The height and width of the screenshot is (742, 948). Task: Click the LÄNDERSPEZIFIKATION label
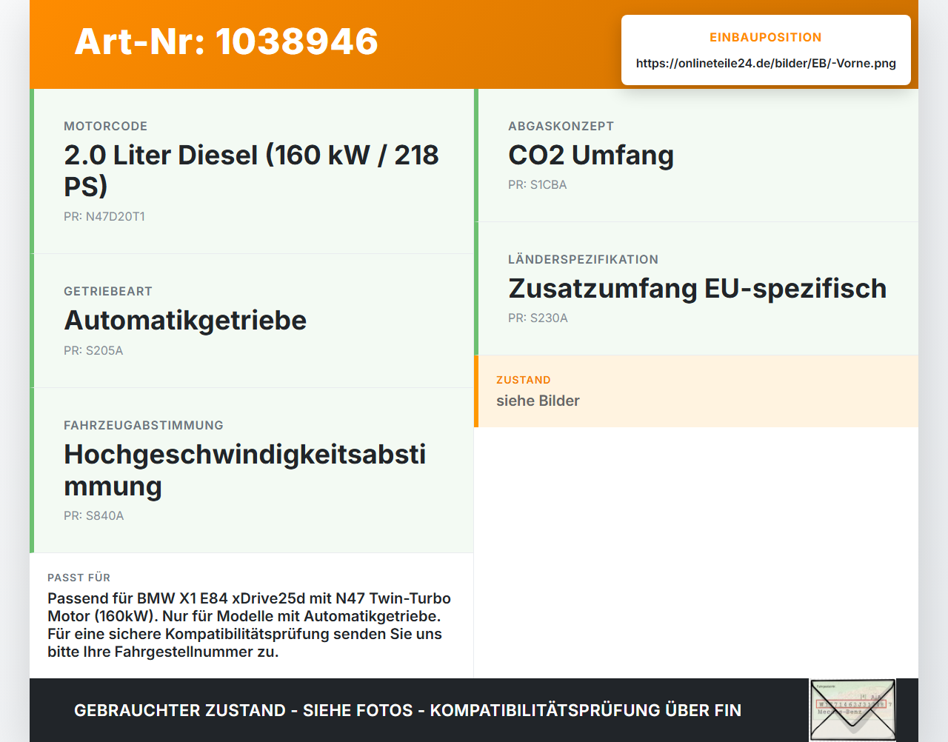tap(584, 259)
